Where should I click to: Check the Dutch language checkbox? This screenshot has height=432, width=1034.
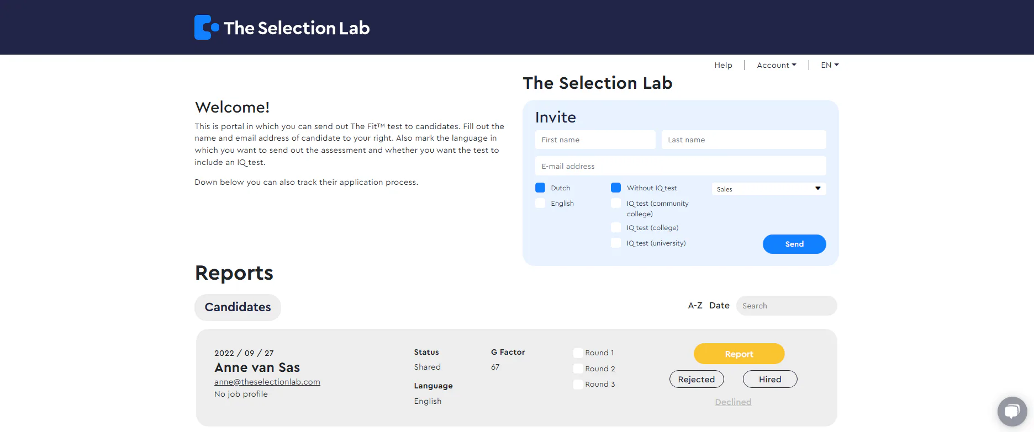(x=540, y=188)
